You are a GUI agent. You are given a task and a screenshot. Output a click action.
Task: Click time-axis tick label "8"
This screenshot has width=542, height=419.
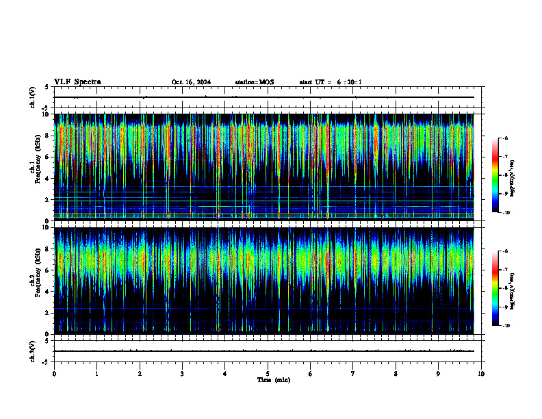[x=396, y=374]
